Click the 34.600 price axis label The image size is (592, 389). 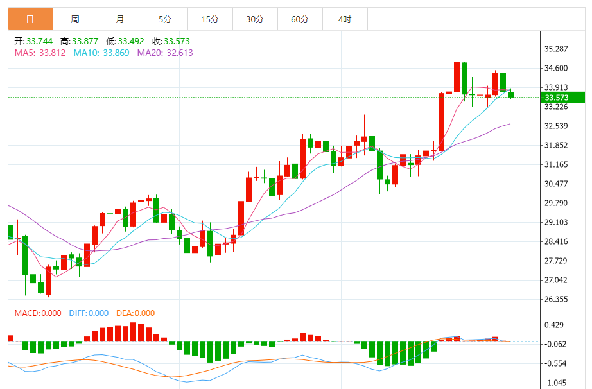click(x=556, y=68)
